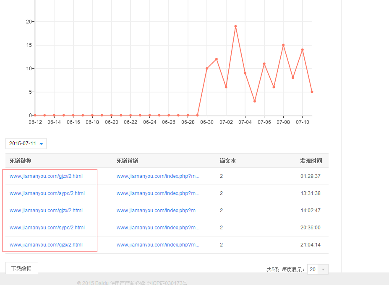The height and width of the screenshot is (285, 389).
Task: Open the index.php source link in last row
Action: click(x=158, y=245)
